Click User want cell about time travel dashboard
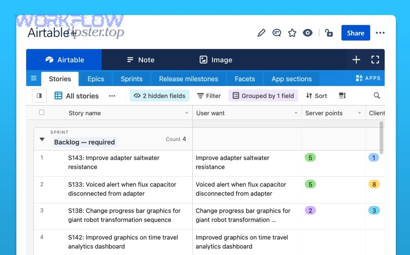The image size is (410, 255). pyautogui.click(x=247, y=242)
